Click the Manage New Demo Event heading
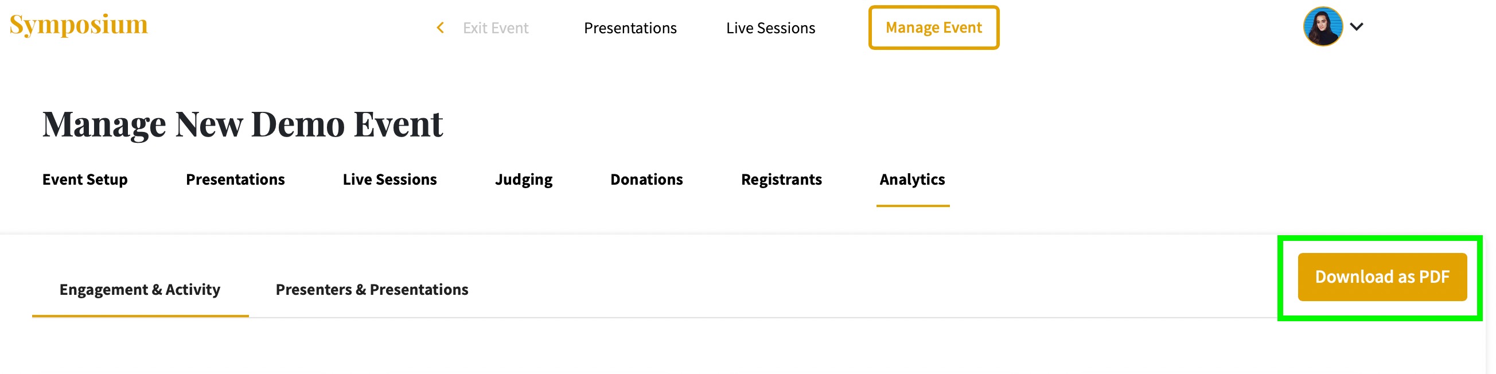Viewport: 1496px width, 374px height. [x=243, y=124]
